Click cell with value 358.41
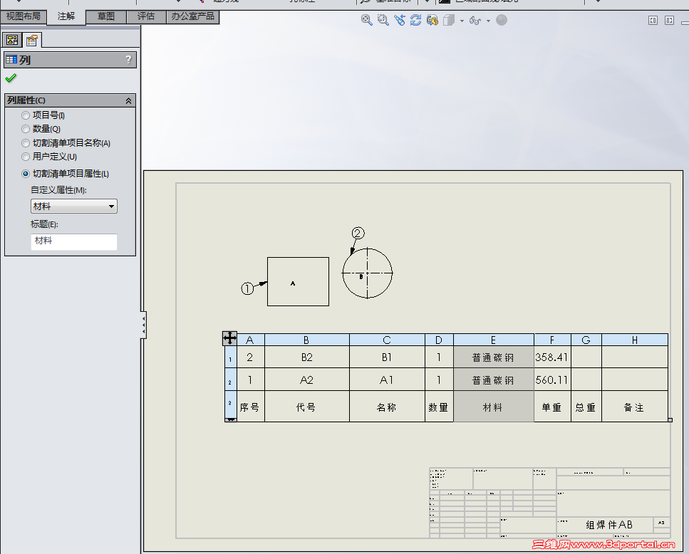Viewport: 689px width, 554px height. tap(552, 357)
